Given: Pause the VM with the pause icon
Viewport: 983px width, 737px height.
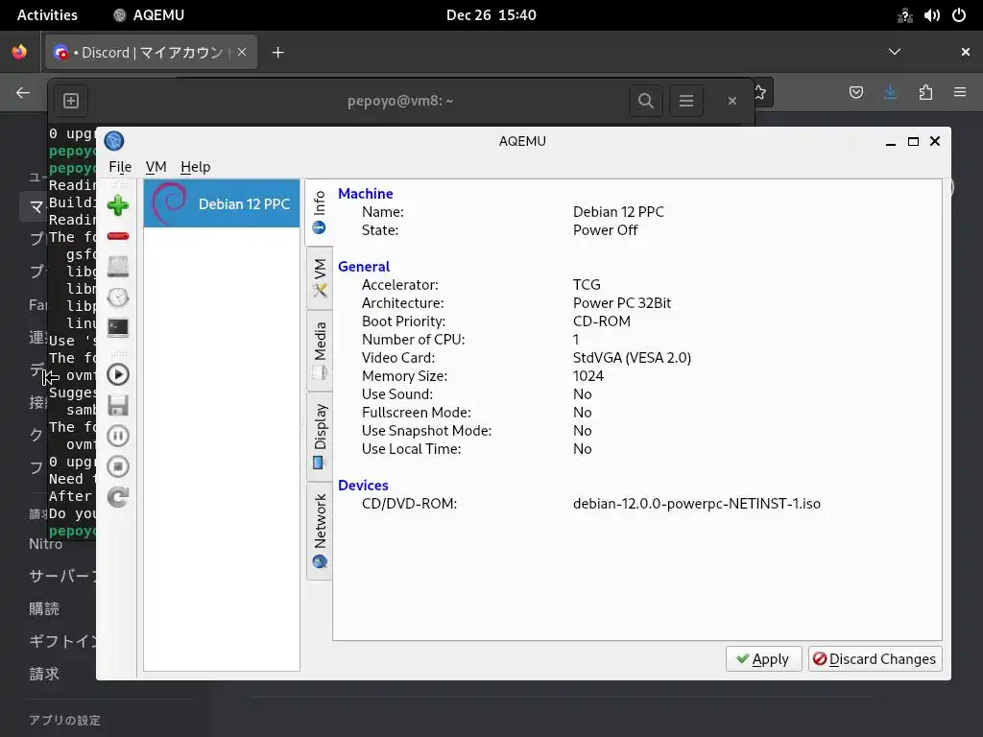Looking at the screenshot, I should 118,436.
